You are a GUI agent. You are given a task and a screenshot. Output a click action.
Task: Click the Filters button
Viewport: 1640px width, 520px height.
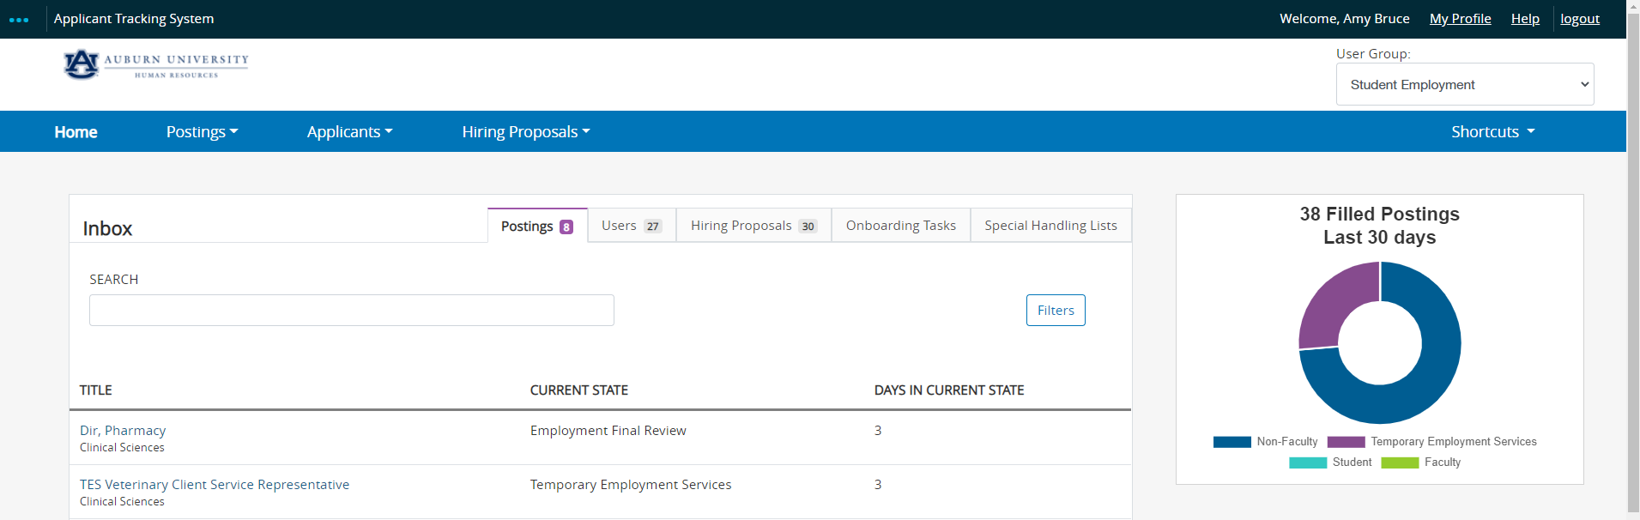(1055, 311)
